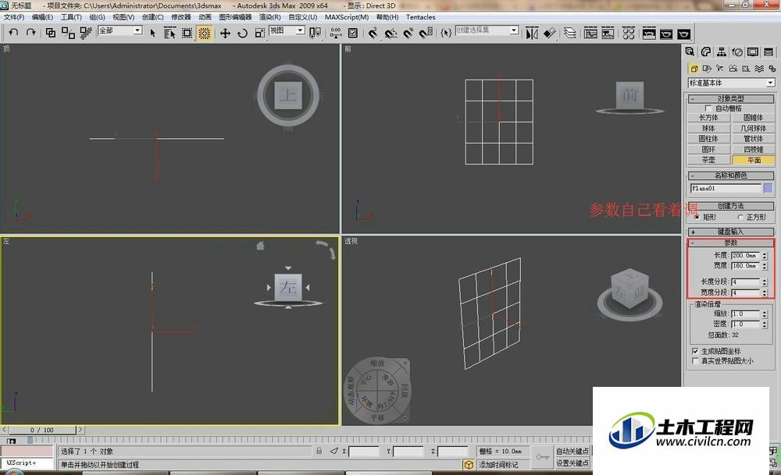Open the 标准基本体 dropdown
The image size is (781, 475).
(x=731, y=83)
